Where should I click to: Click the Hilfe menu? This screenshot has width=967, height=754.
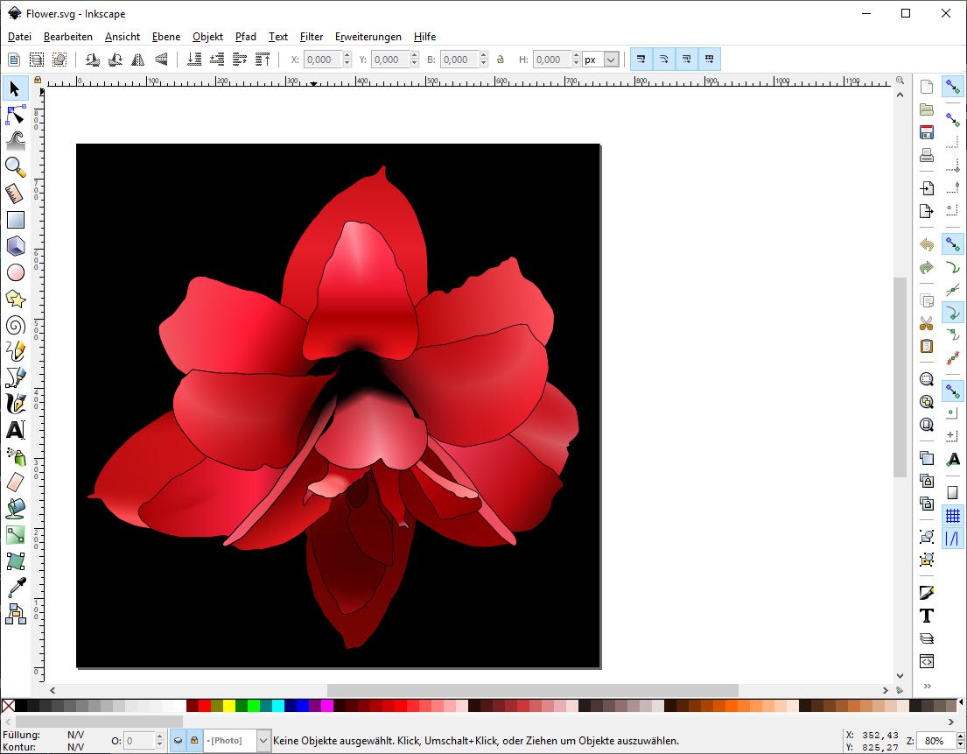coord(424,37)
